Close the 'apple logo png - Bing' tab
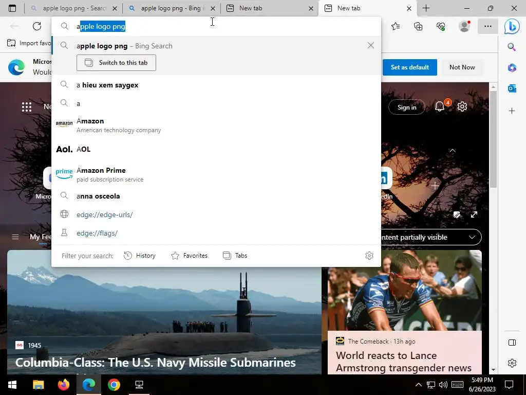The height and width of the screenshot is (395, 526). pyautogui.click(x=213, y=8)
